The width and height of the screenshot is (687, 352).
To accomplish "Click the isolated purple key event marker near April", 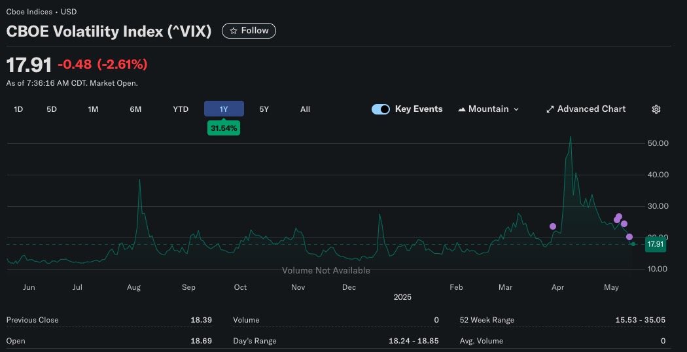I will (x=553, y=226).
